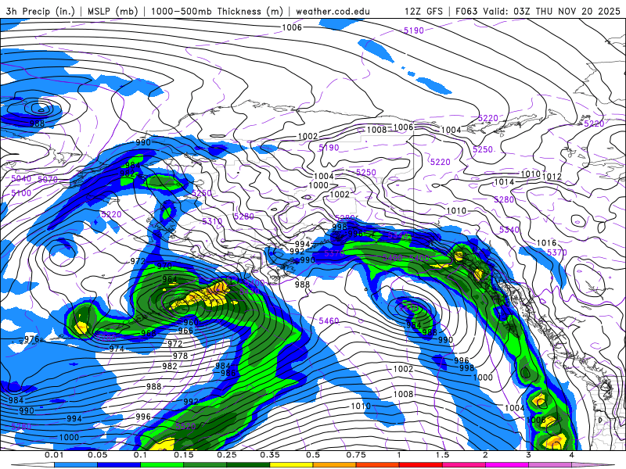Click the '1.5' legend value

442,455
